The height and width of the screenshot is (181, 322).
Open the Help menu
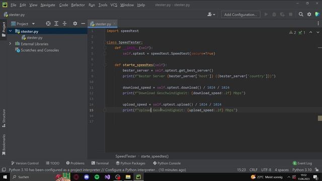tap(141, 5)
